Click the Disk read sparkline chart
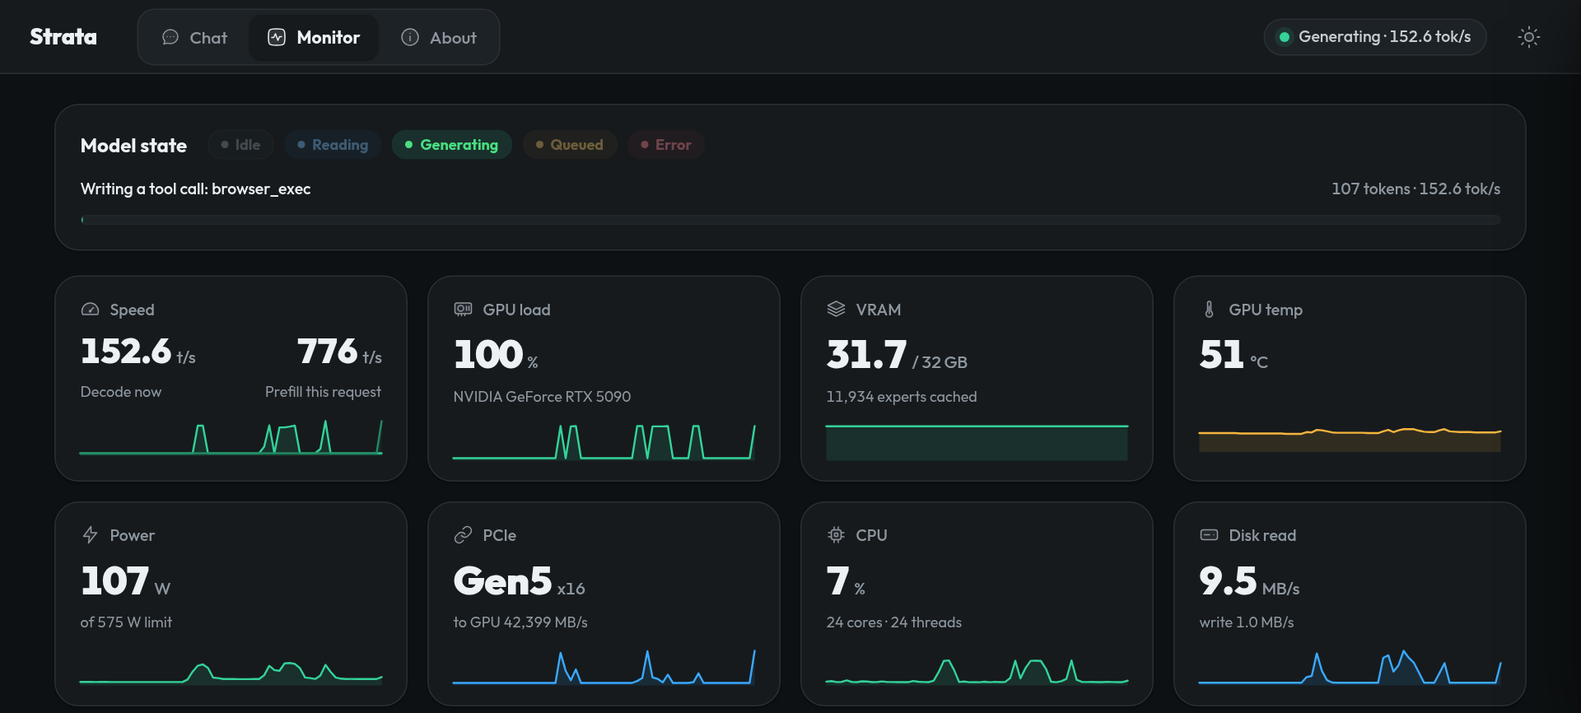The width and height of the screenshot is (1581, 713). tap(1350, 667)
